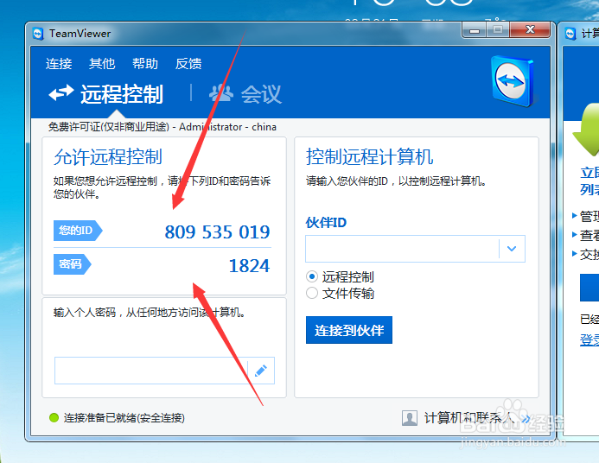This screenshot has height=463, width=599.
Task: Click the pencil edit icon for personal password
Action: 261,371
